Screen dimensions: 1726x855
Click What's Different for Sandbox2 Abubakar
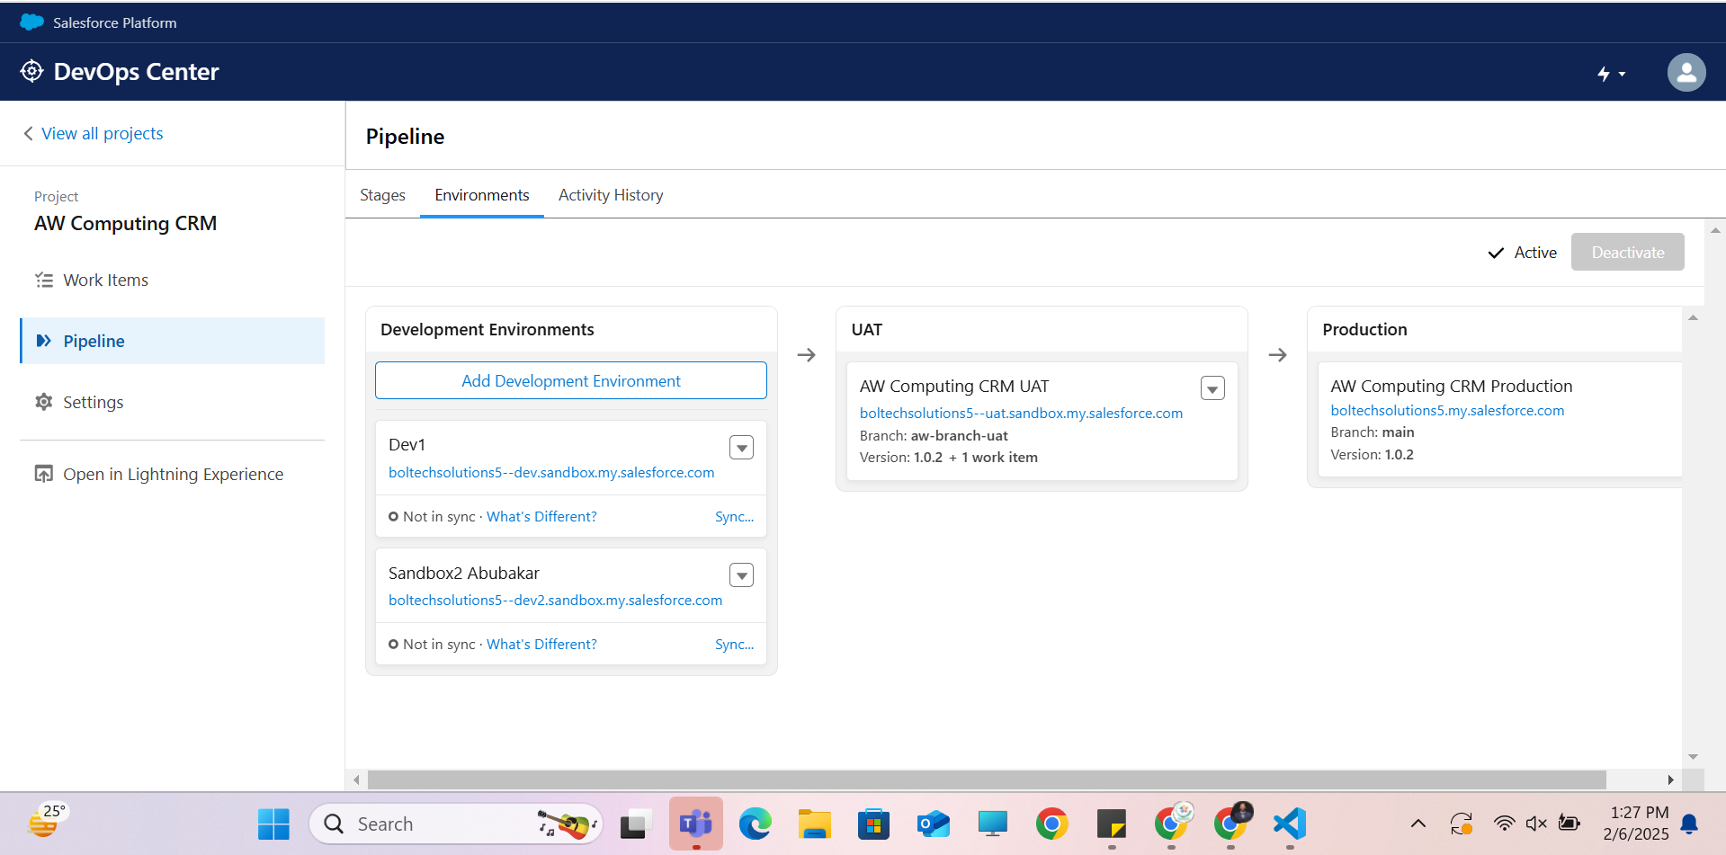coord(541,644)
